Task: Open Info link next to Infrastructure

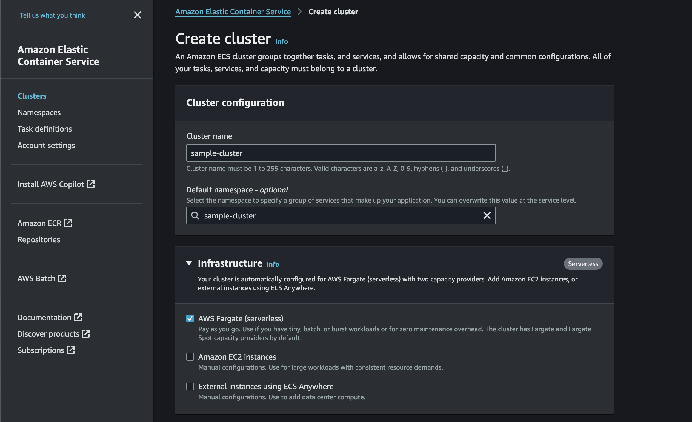Action: pyautogui.click(x=273, y=264)
